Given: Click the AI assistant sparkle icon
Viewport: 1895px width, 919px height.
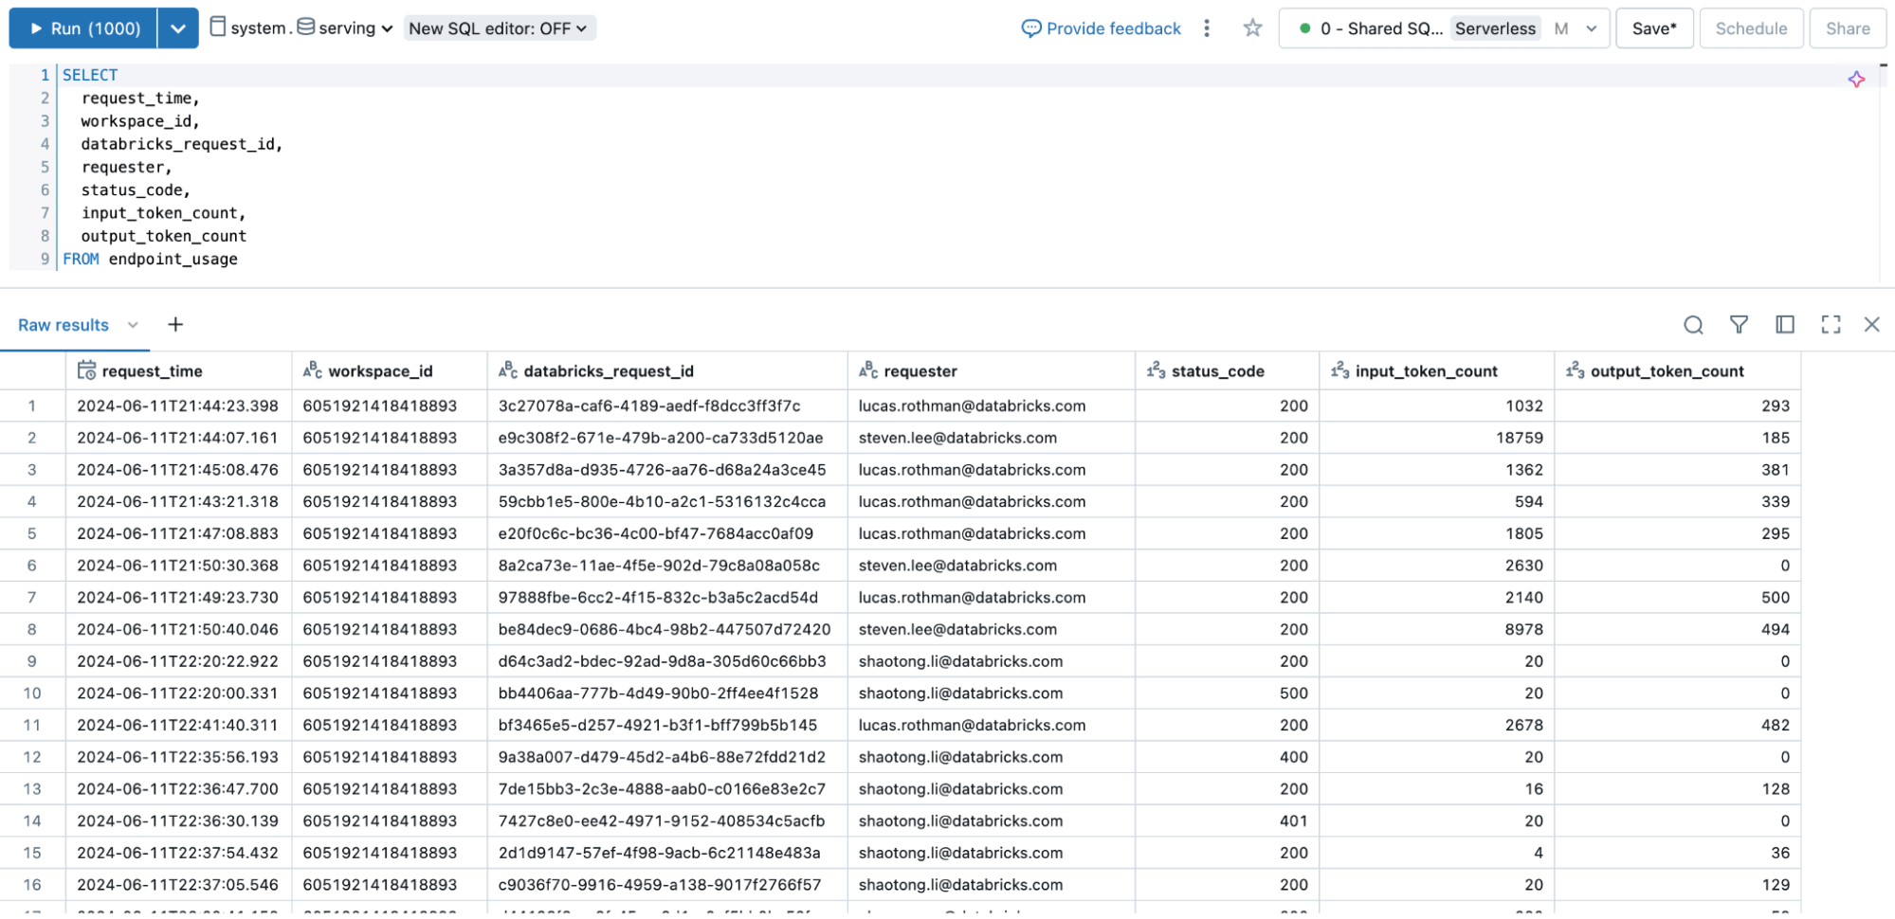Looking at the screenshot, I should [x=1856, y=80].
